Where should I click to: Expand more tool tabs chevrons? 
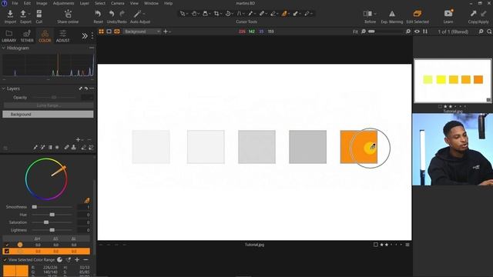point(85,36)
